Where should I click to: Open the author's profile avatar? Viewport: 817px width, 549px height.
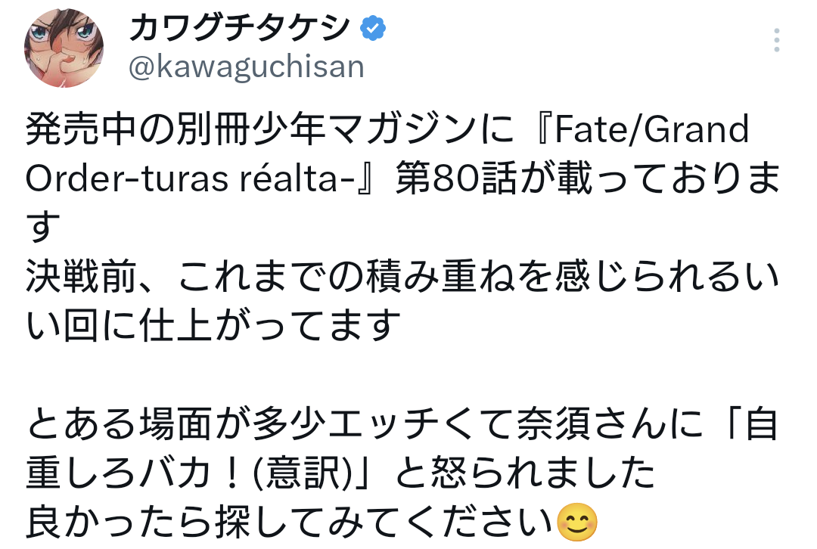pos(64,48)
